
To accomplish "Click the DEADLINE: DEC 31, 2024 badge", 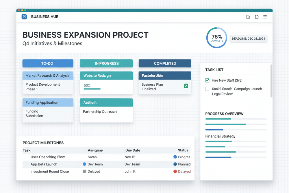I will coord(249,38).
